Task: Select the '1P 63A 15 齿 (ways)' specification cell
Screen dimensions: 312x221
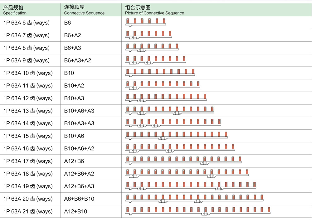Action: coord(30,136)
